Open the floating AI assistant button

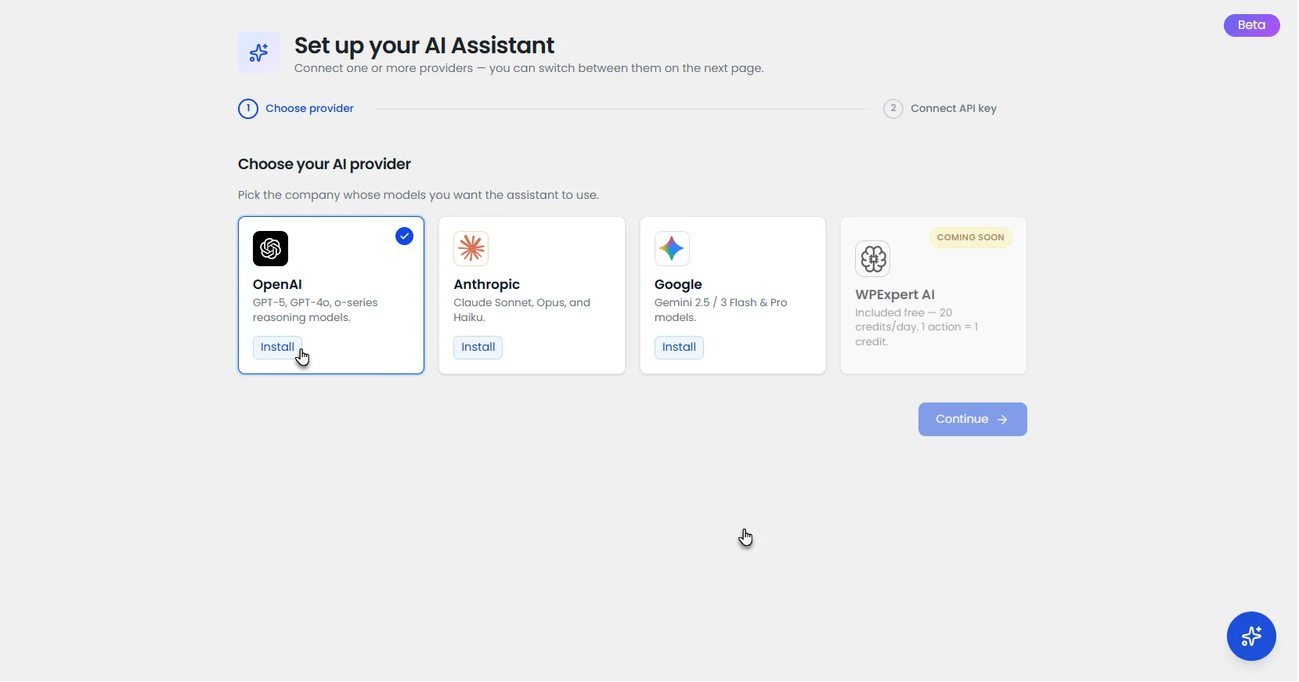(1251, 636)
